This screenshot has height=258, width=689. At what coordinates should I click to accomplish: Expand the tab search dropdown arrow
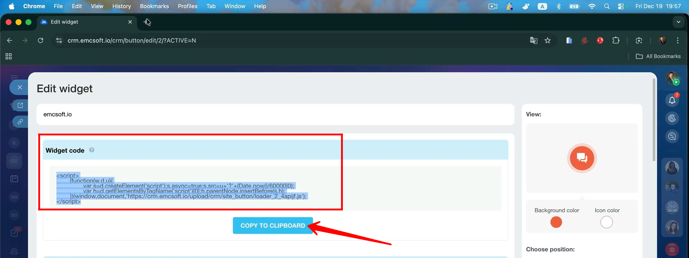(678, 22)
